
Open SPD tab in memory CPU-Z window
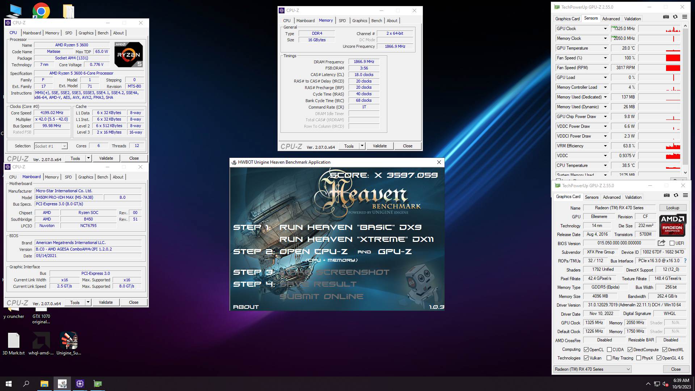(342, 21)
